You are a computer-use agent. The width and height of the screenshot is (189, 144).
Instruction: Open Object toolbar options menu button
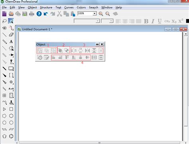(x=97, y=44)
